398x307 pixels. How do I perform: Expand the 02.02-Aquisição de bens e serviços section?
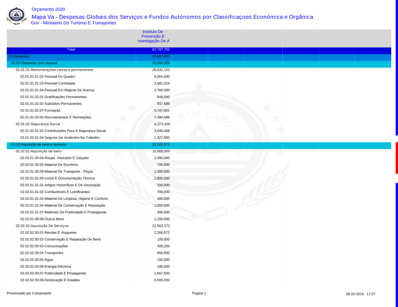39,145
